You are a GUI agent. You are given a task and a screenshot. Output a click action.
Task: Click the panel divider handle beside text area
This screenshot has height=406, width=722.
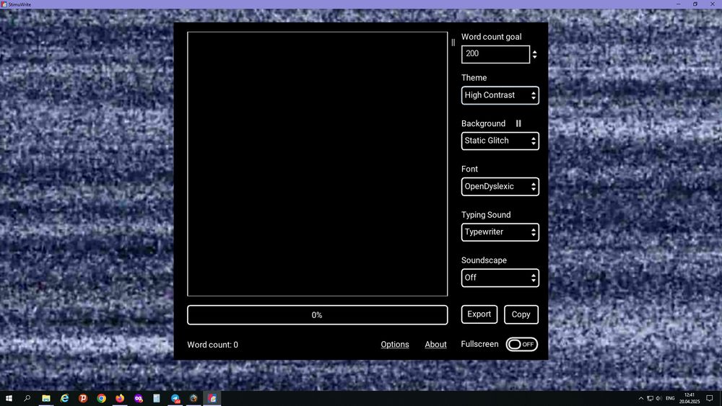pos(453,43)
